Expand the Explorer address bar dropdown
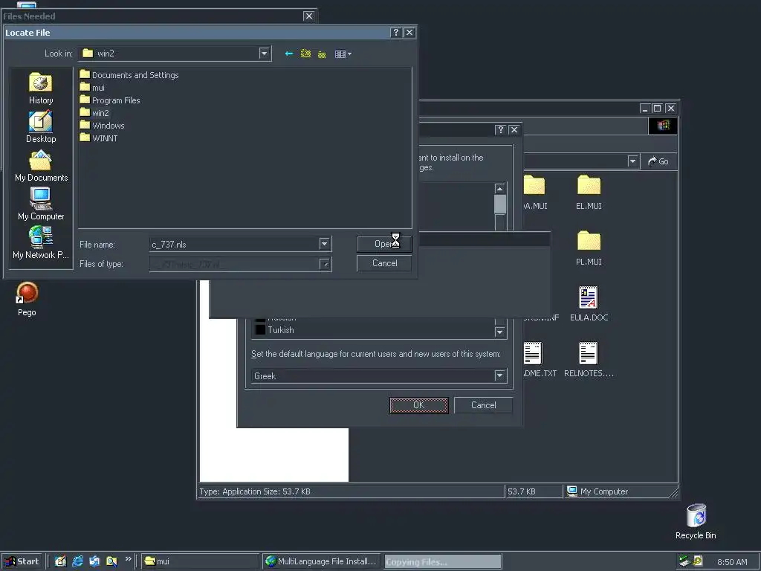 (632, 161)
